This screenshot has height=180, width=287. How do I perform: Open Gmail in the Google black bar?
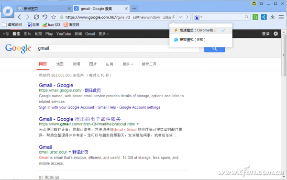90,34
